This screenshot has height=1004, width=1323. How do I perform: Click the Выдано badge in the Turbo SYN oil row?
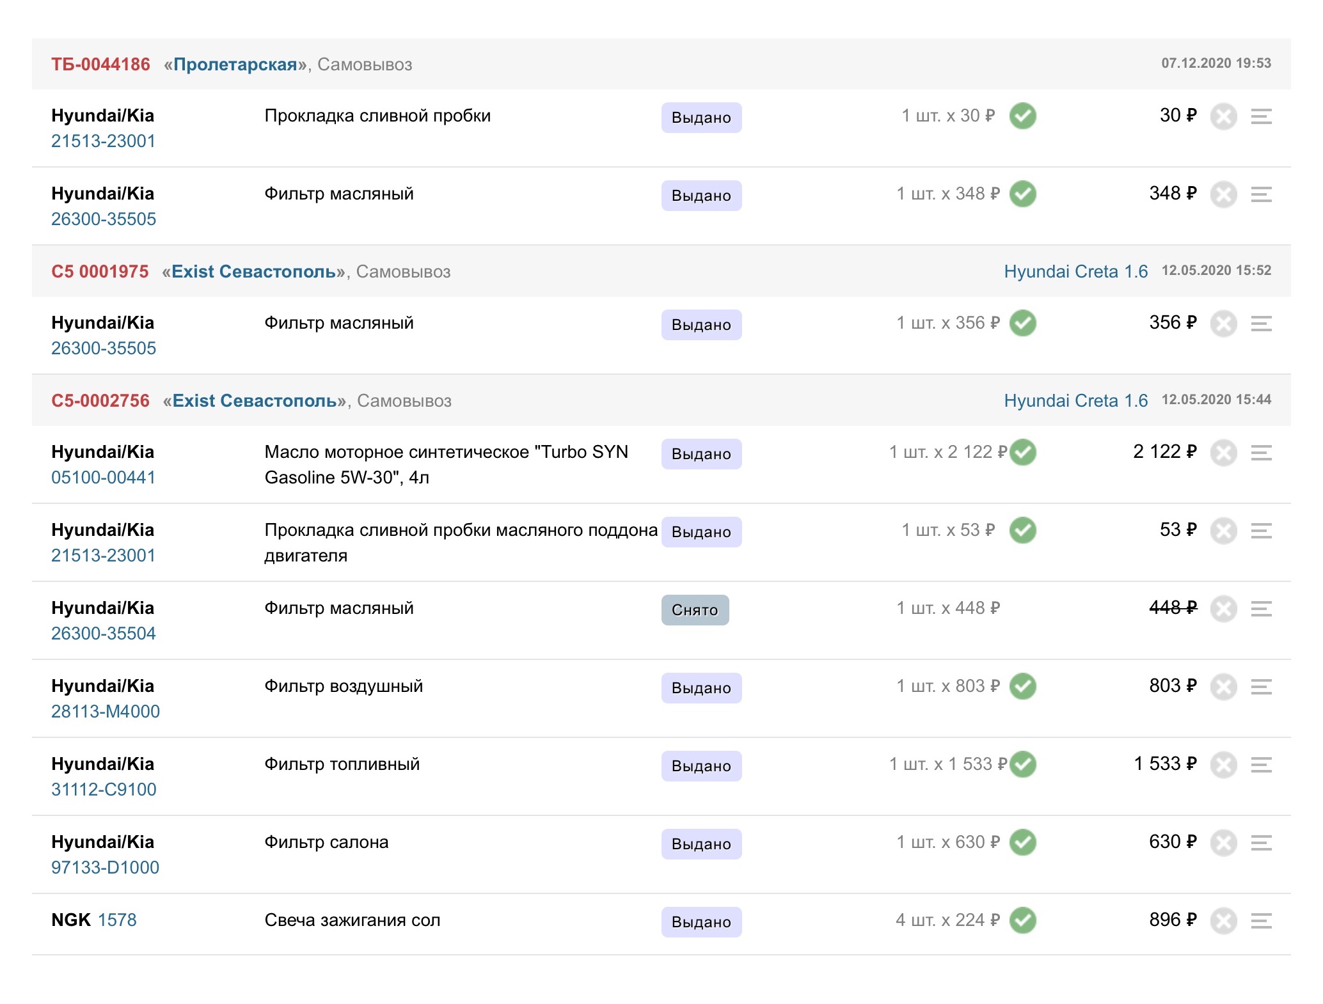701,454
